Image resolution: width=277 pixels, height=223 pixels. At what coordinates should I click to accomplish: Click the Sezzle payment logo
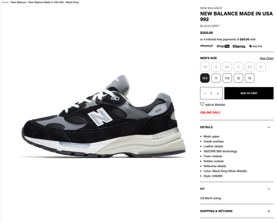click(x=255, y=46)
